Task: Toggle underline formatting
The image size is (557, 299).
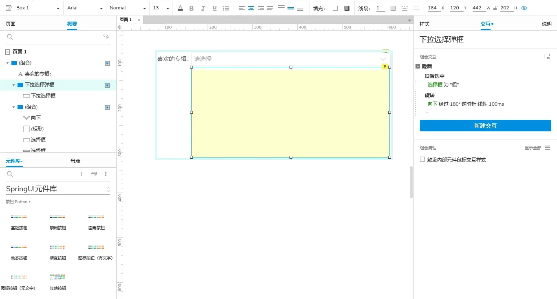Action: pos(214,8)
